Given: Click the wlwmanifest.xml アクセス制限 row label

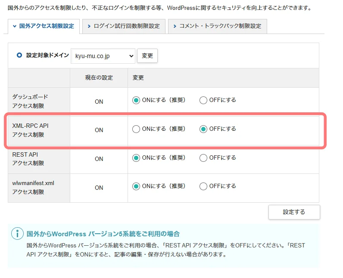Looking at the screenshot, I should click(x=33, y=188).
